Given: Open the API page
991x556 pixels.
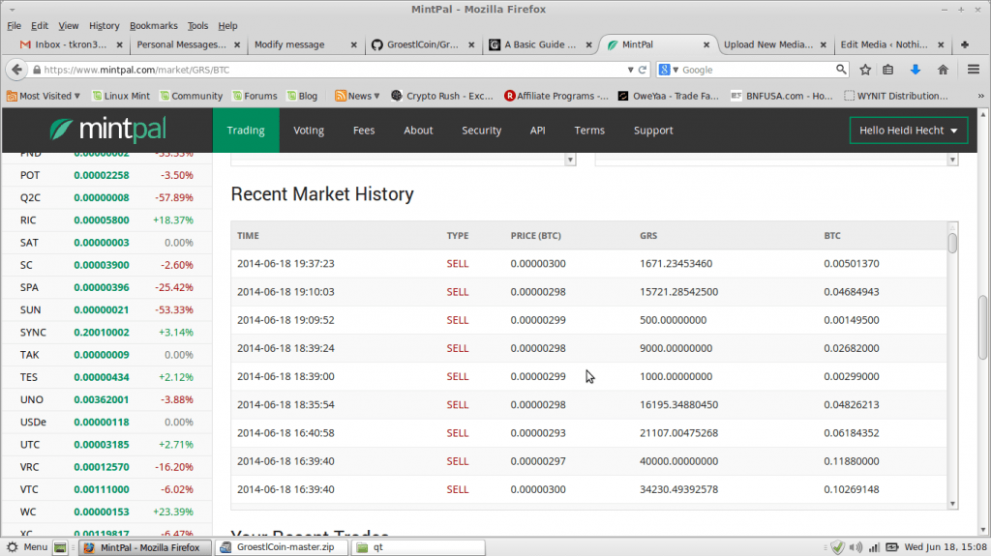Looking at the screenshot, I should pyautogui.click(x=537, y=131).
